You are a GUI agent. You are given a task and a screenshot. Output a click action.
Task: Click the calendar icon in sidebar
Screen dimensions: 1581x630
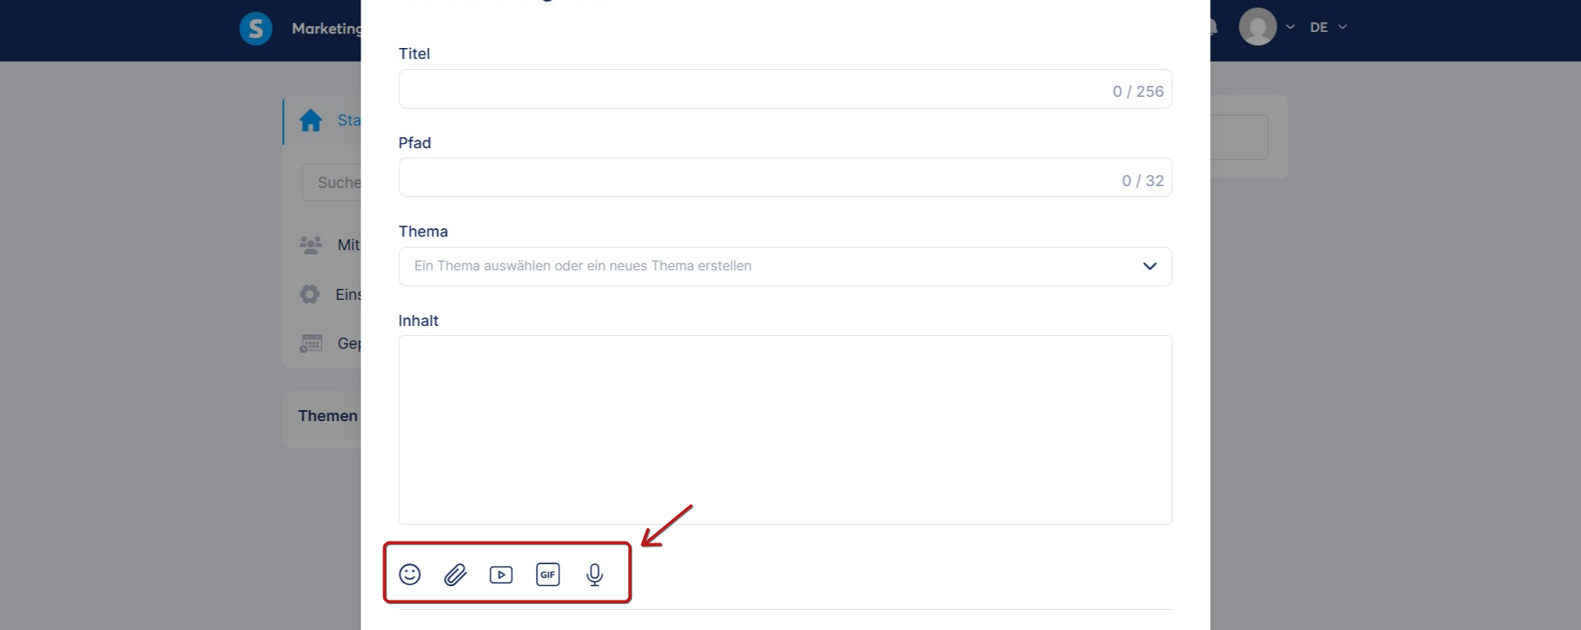[311, 343]
